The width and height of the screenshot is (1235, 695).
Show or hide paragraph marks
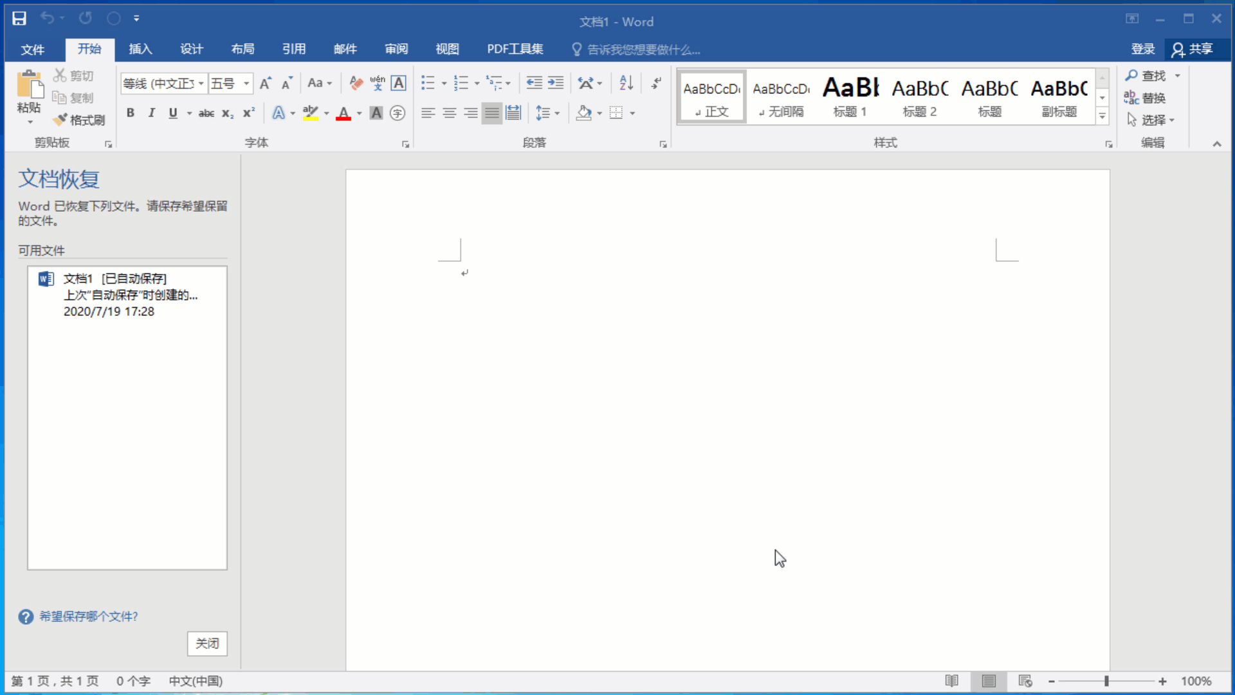pyautogui.click(x=656, y=83)
